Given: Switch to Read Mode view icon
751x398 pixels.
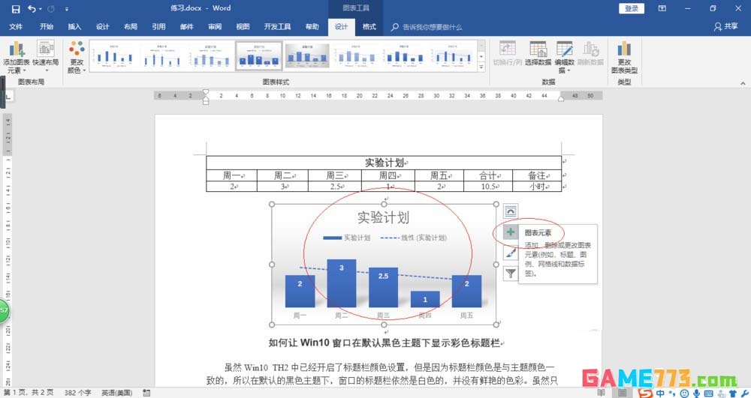Looking at the screenshot, I should [x=602, y=393].
